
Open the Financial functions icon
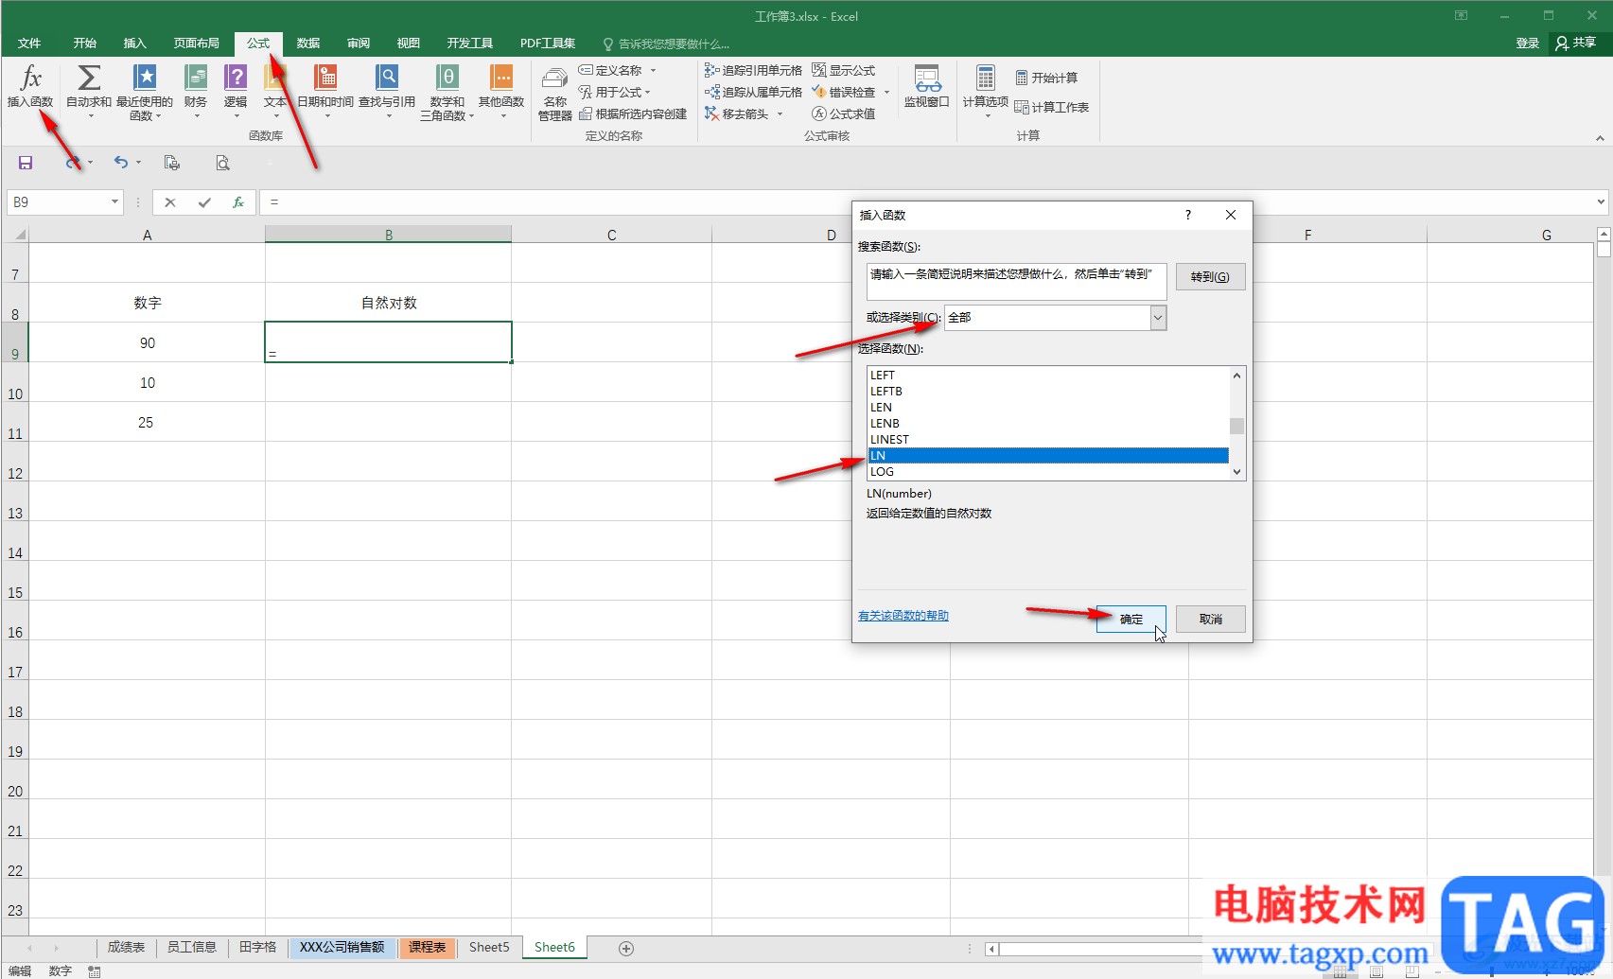tap(196, 78)
